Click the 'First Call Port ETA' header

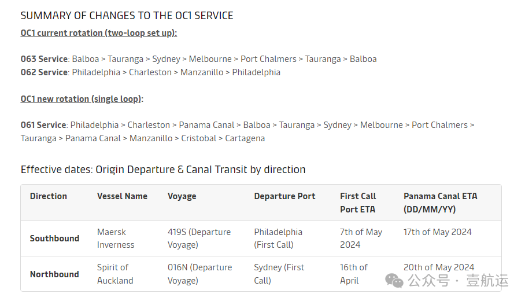tap(358, 203)
